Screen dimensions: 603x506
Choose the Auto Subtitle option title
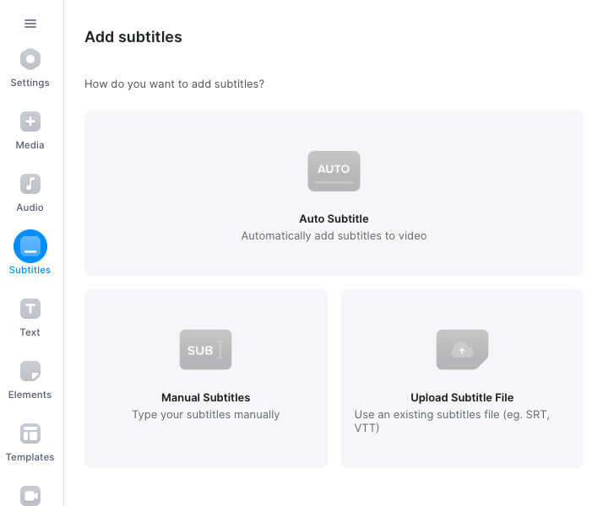pyautogui.click(x=334, y=218)
